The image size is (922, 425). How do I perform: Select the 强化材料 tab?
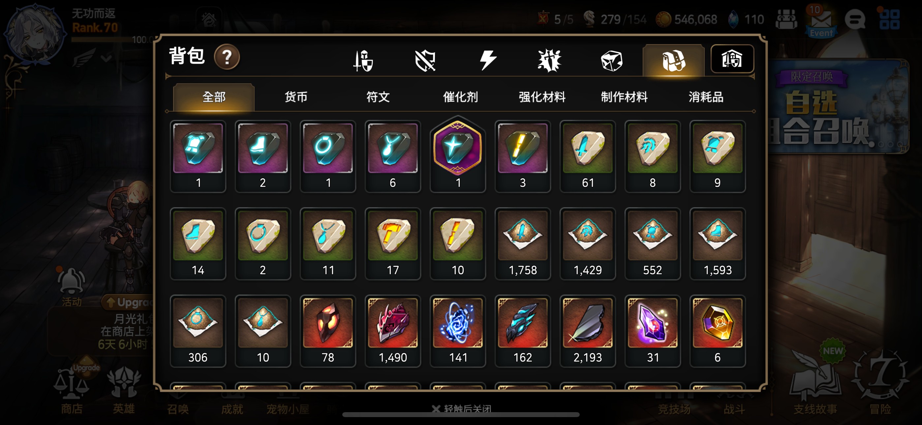tap(542, 97)
